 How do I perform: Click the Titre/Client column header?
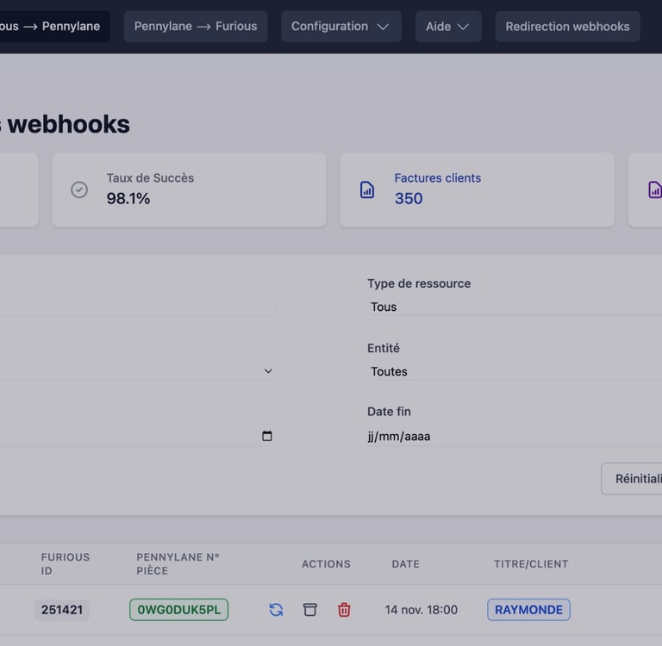click(531, 563)
